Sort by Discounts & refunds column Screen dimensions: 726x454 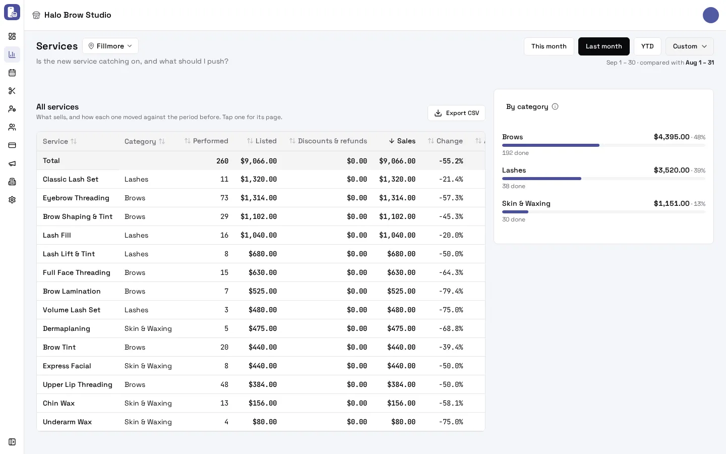pos(328,141)
